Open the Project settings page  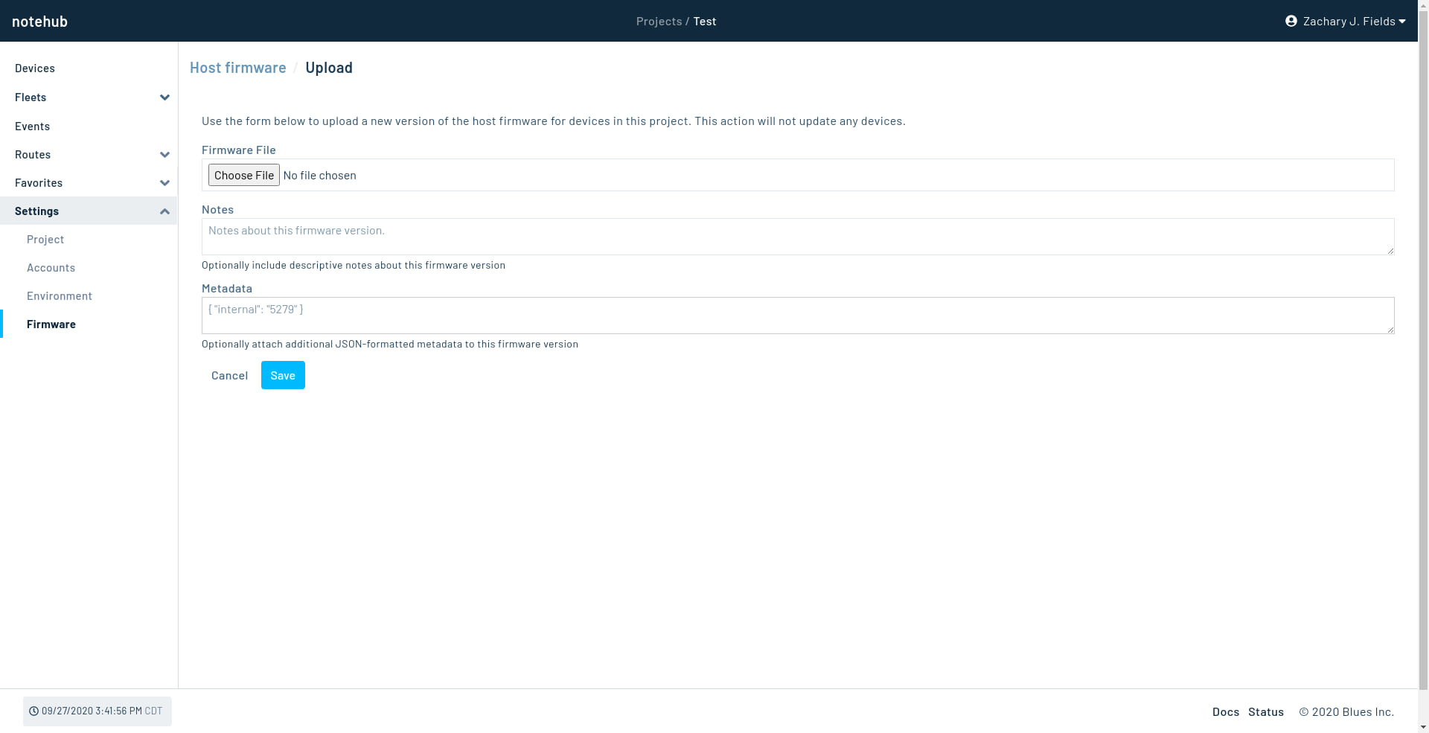45,239
